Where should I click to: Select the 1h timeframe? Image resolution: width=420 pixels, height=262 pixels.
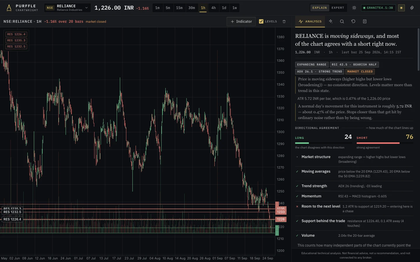pyautogui.click(x=203, y=8)
